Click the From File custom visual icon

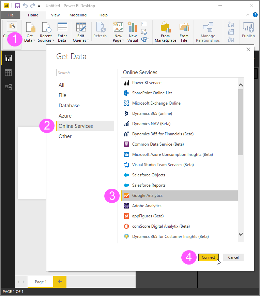(184, 27)
